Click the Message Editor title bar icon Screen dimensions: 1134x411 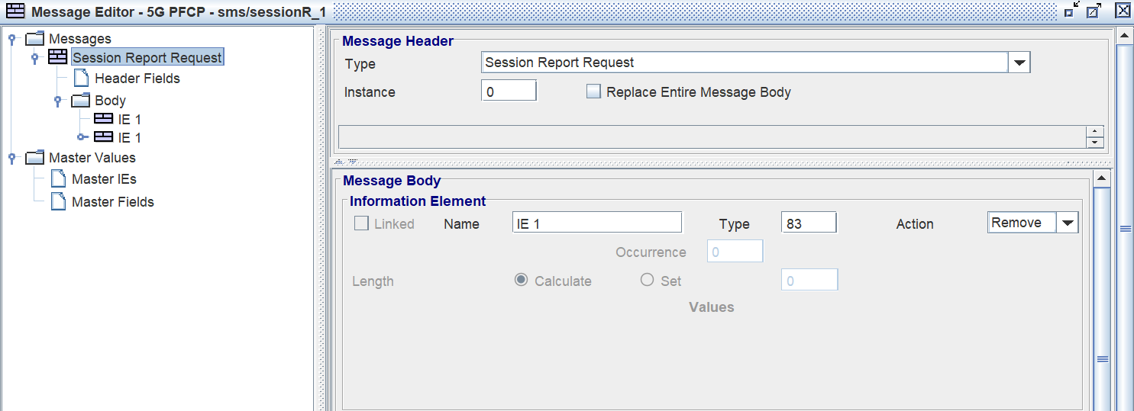pyautogui.click(x=15, y=11)
